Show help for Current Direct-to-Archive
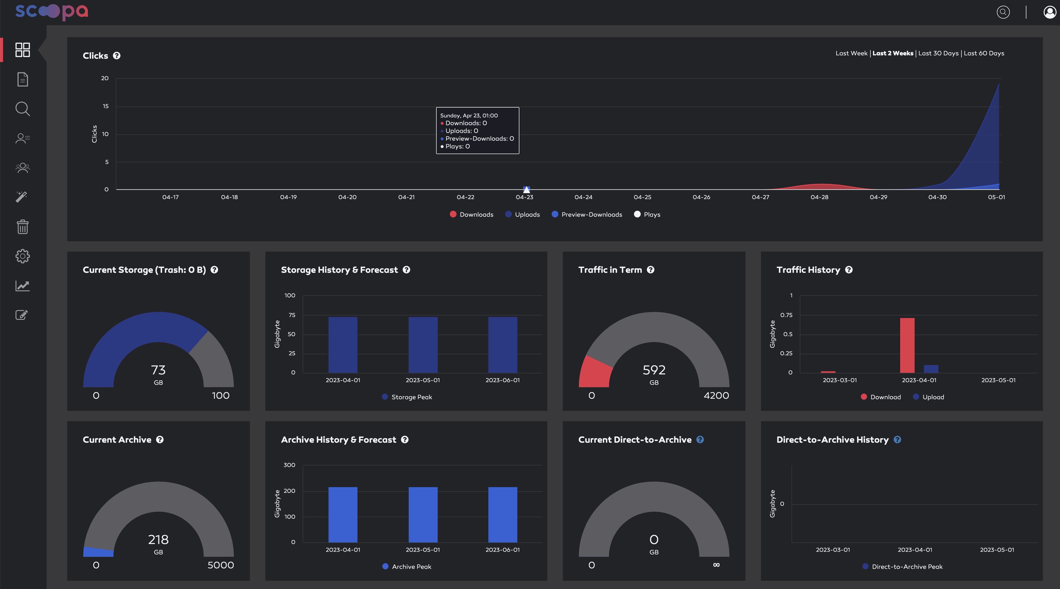 700,440
